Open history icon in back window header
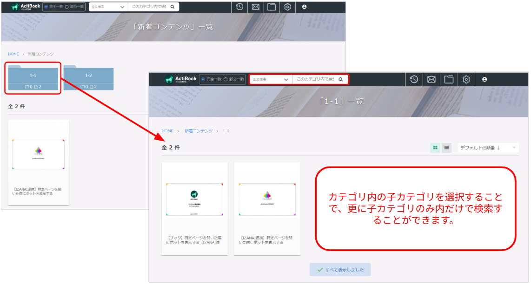The width and height of the screenshot is (531, 284). tap(239, 7)
